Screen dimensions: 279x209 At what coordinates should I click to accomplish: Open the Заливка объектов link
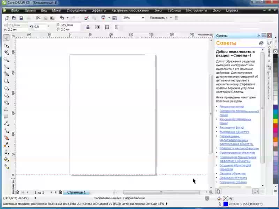(x=232, y=173)
